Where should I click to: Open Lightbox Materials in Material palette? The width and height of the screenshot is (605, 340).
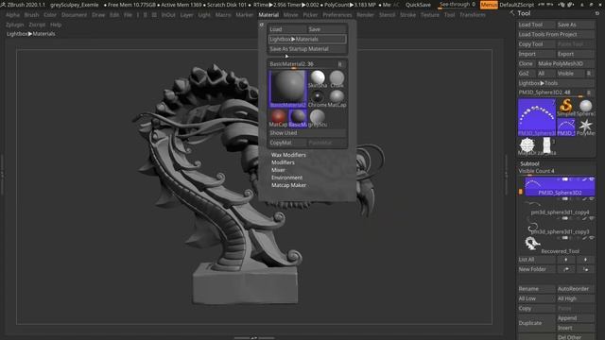click(307, 39)
